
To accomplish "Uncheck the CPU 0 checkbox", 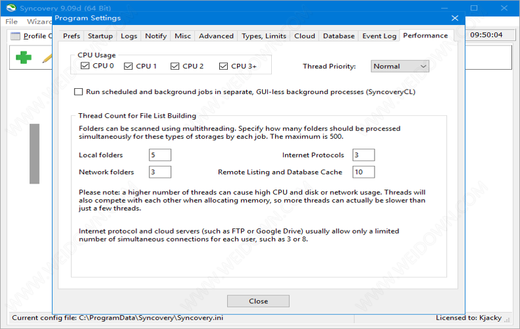I will pos(85,66).
